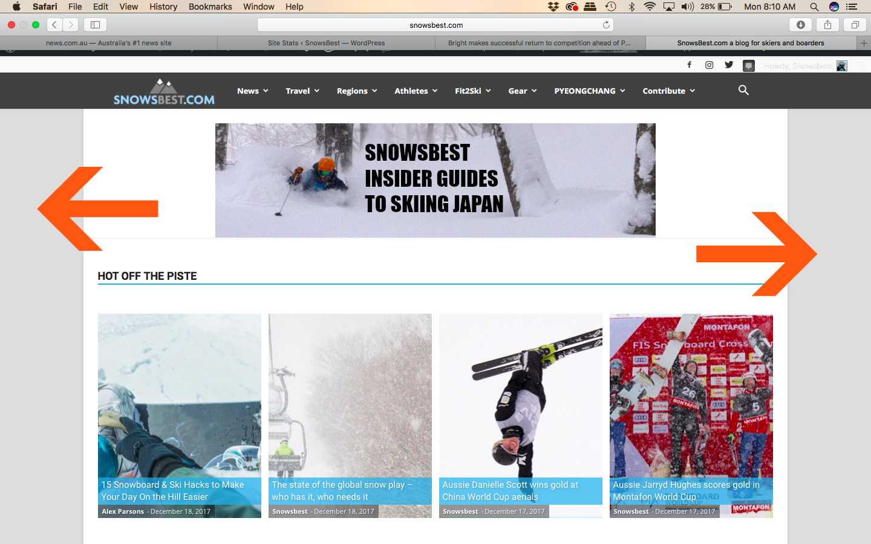
Task: Click the Safari forward arrow button
Action: click(71, 25)
